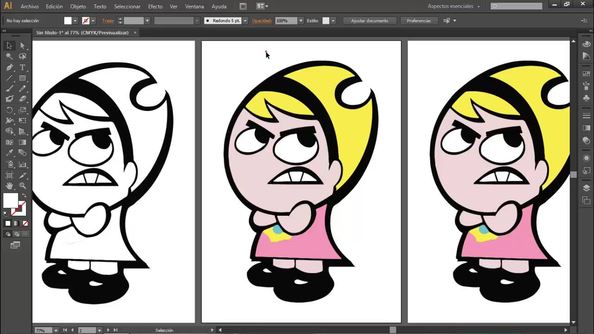Enable Draw Behind mode

tap(16, 234)
